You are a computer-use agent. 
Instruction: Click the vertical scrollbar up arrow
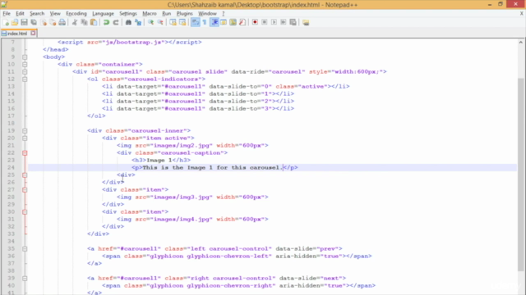click(520, 42)
